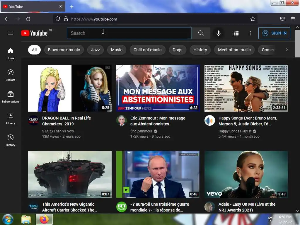Open the YouTube hamburger guide menu

tap(11, 33)
